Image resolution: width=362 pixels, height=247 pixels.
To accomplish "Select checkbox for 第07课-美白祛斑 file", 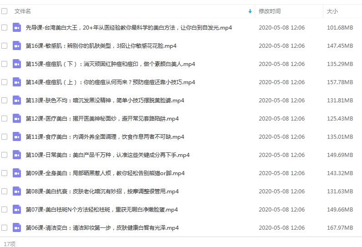I will (x=5, y=210).
